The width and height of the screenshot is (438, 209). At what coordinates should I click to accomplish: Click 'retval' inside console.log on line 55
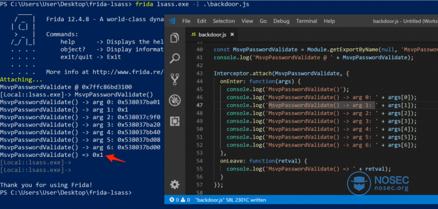click(x=375, y=169)
